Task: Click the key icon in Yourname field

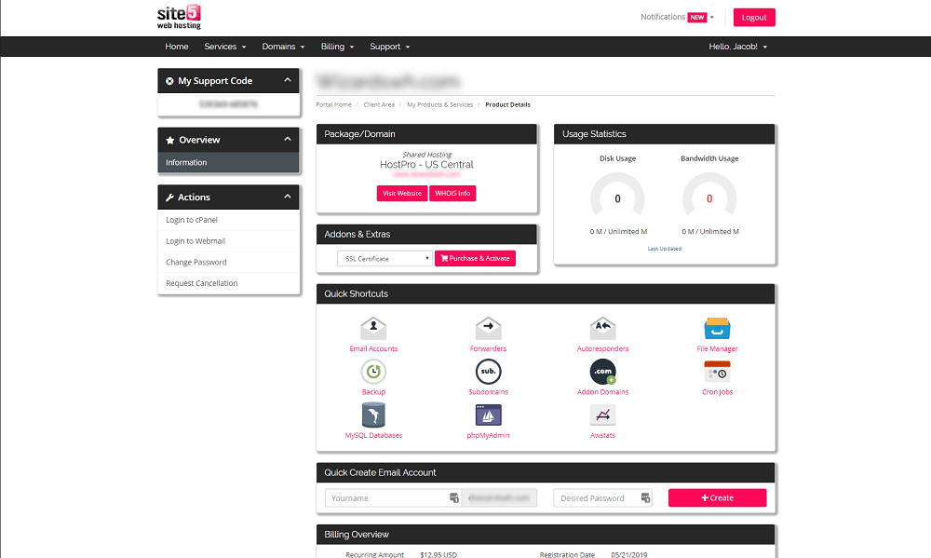Action: [x=453, y=498]
